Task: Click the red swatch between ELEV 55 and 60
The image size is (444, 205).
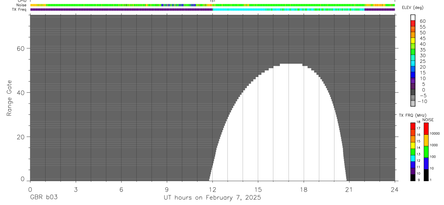Action: 413,24
